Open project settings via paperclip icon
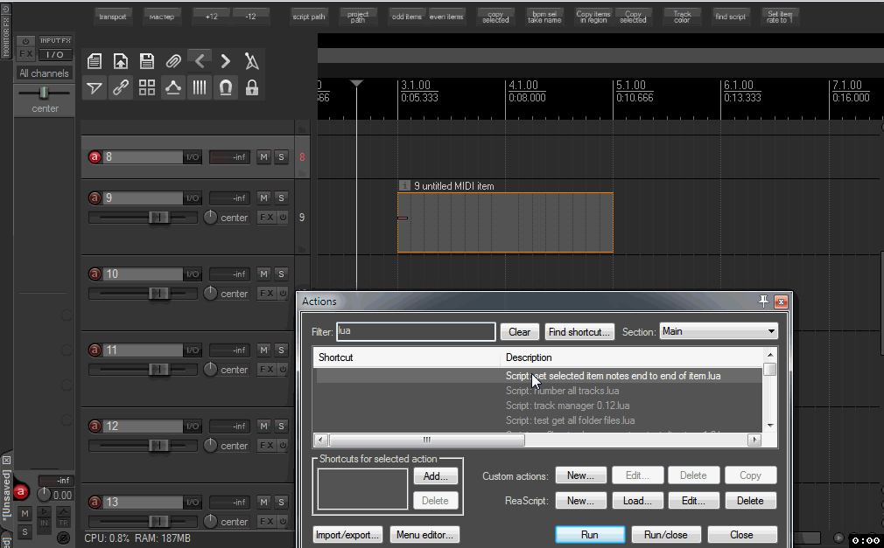The width and height of the screenshot is (884, 548). 173,61
